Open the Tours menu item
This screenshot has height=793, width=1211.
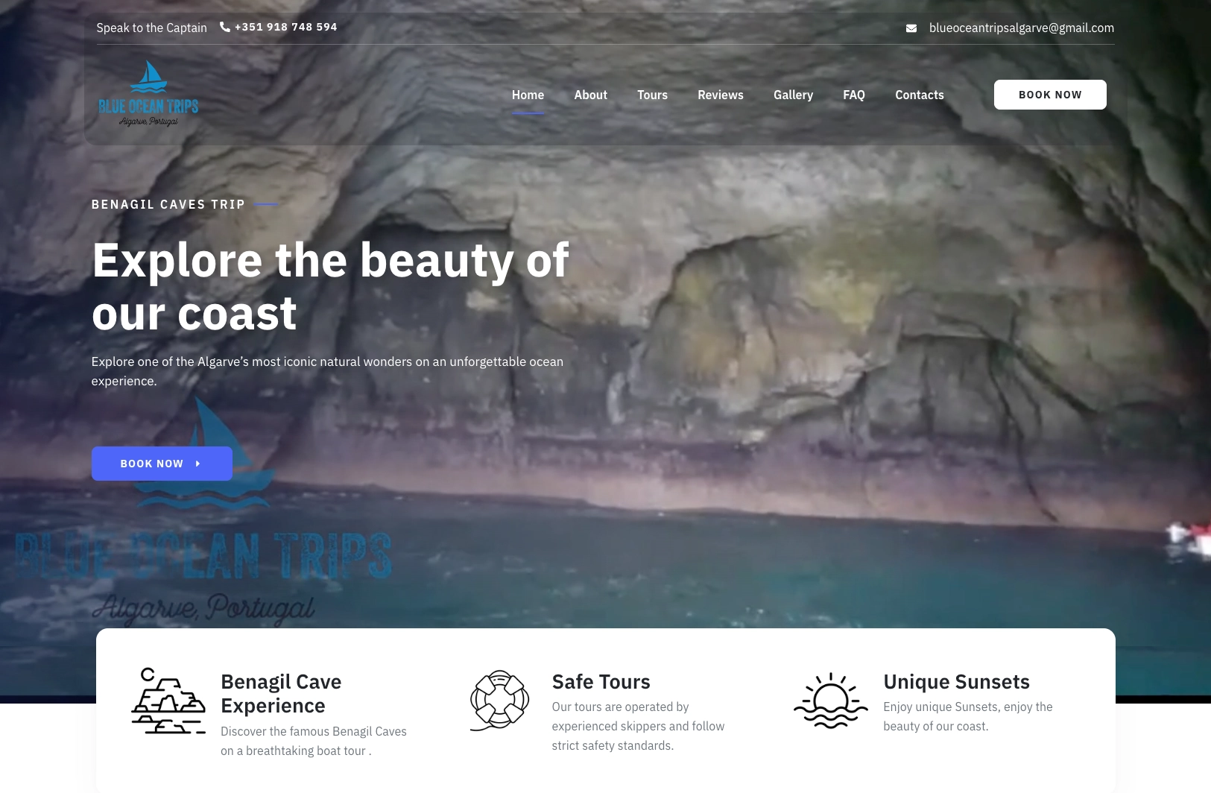pyautogui.click(x=652, y=95)
